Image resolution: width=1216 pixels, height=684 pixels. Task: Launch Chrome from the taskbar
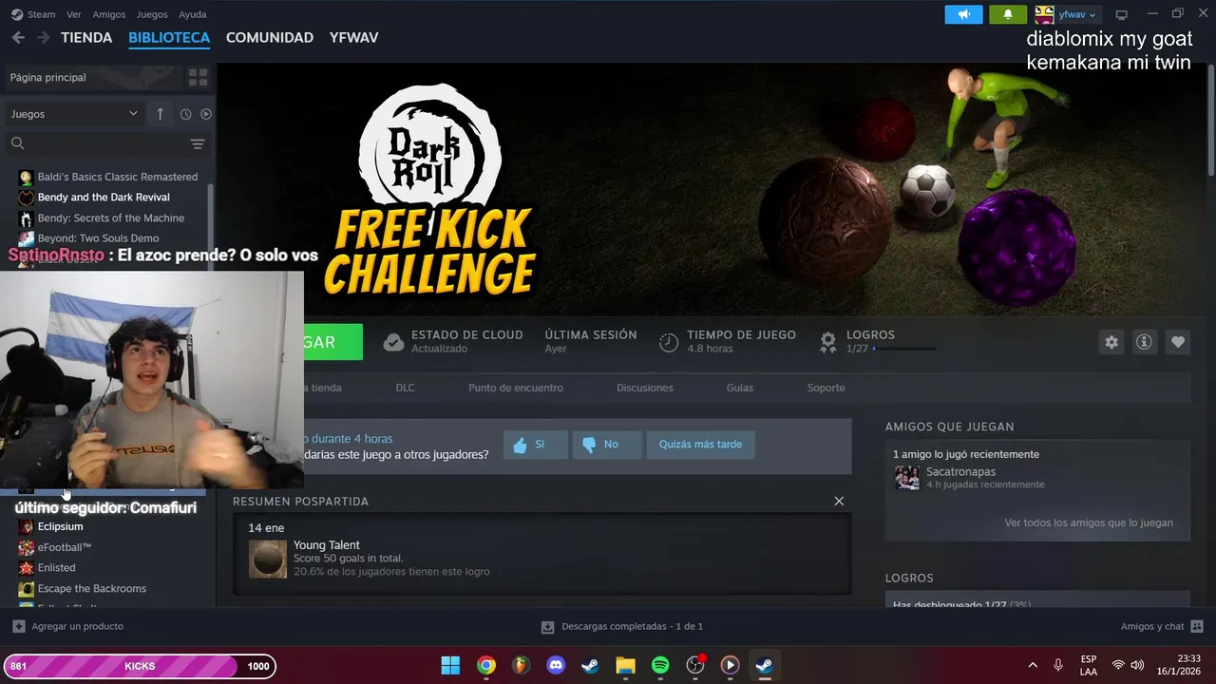(x=486, y=665)
